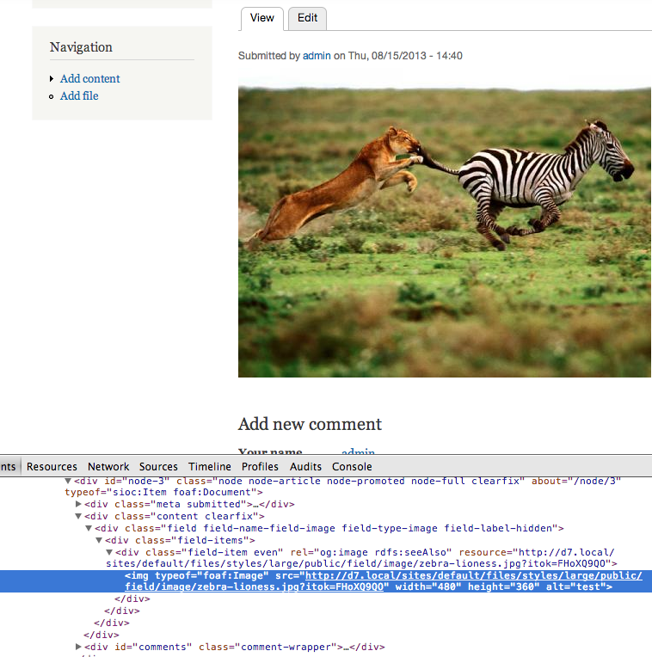Expand the comments comment-wrapper div
The width and height of the screenshot is (652, 657).
(x=78, y=647)
